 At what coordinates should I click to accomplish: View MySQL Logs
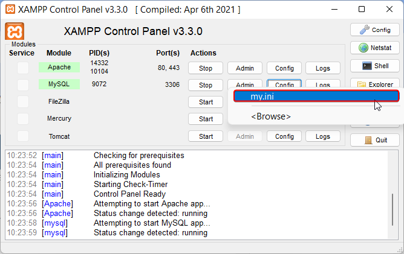pyautogui.click(x=323, y=83)
